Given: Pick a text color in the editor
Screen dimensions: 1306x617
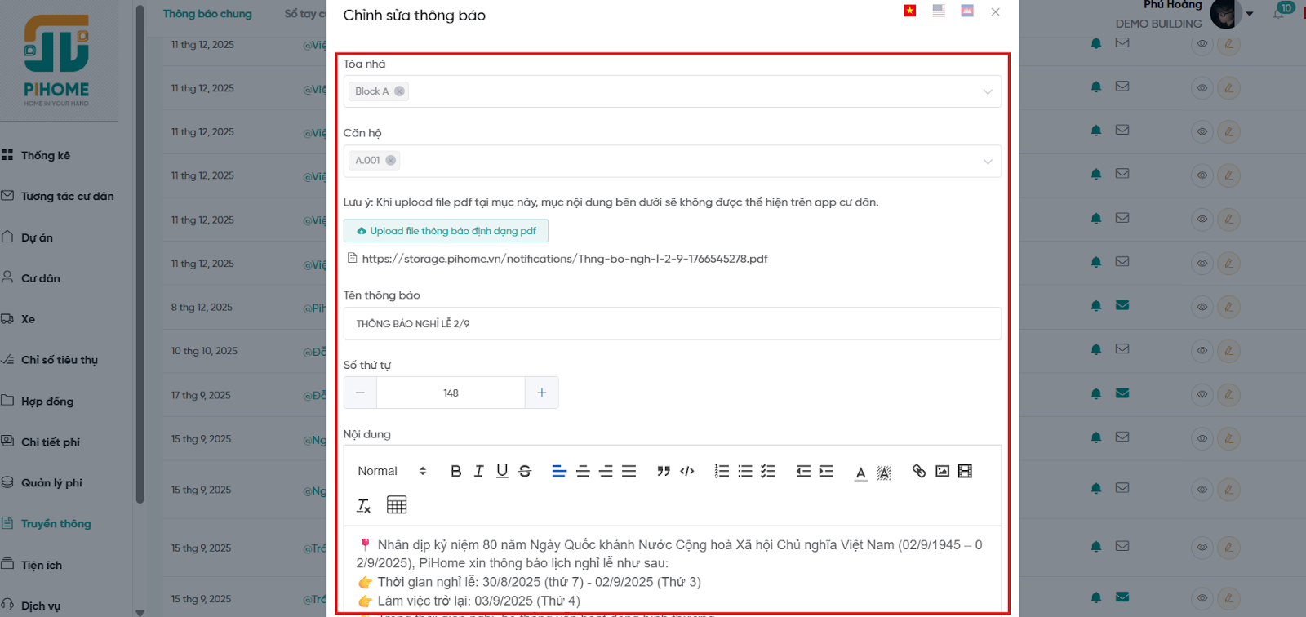Looking at the screenshot, I should tap(860, 472).
